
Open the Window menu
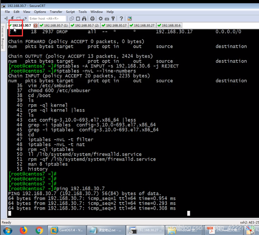97,12
